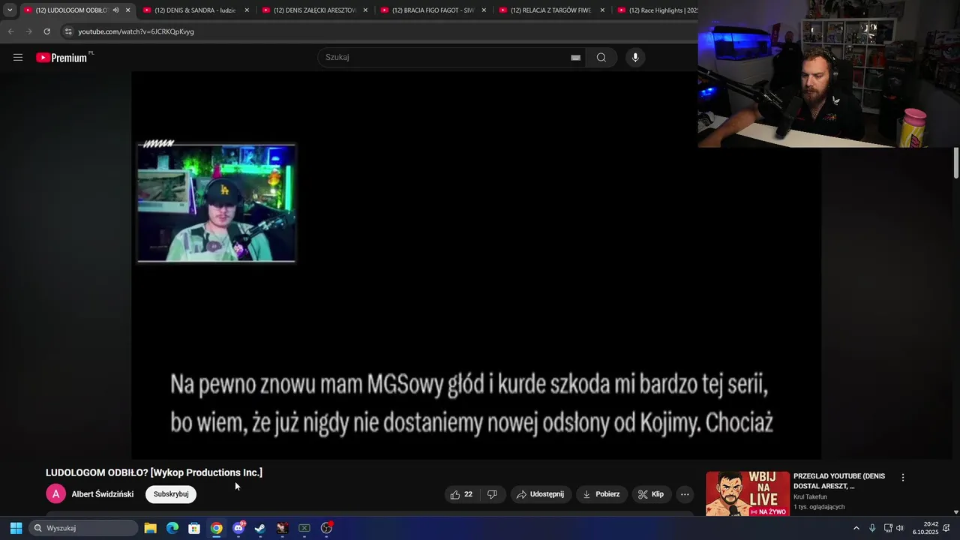Click the scrollbar down arrow
Image resolution: width=960 pixels, height=540 pixels.
point(956,511)
